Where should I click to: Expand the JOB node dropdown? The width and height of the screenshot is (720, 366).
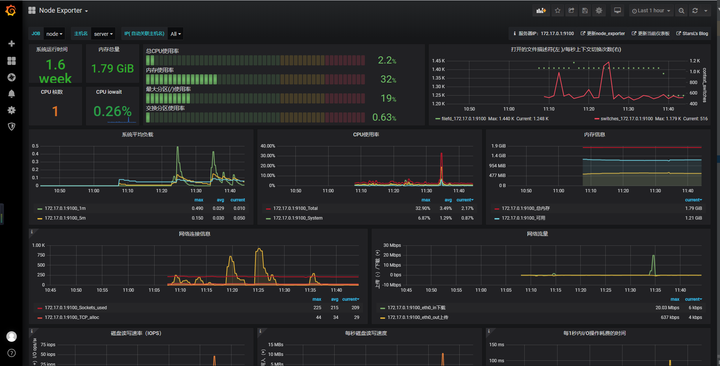click(54, 34)
